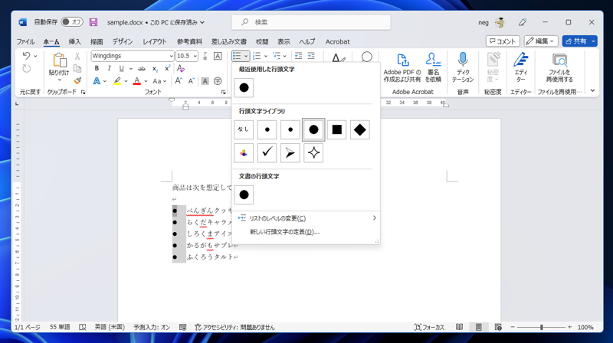Toggle Subscript formatting
Image resolution: width=613 pixels, height=343 pixels.
point(156,68)
